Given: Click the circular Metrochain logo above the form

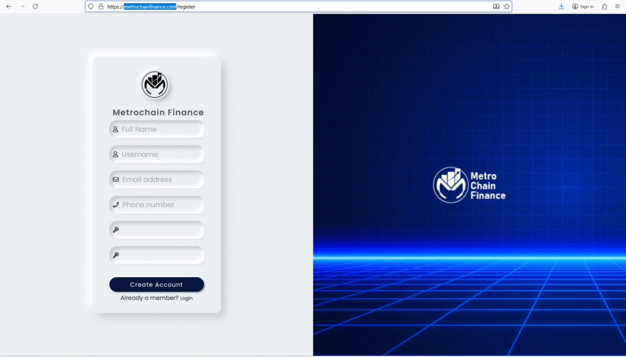Looking at the screenshot, I should 155,84.
